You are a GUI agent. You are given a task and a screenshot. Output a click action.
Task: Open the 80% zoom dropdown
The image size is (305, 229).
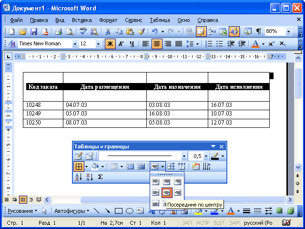tap(288, 31)
